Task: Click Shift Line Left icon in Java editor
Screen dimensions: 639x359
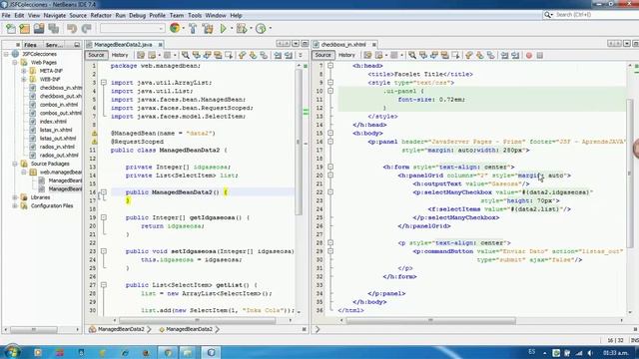Action: click(x=278, y=55)
